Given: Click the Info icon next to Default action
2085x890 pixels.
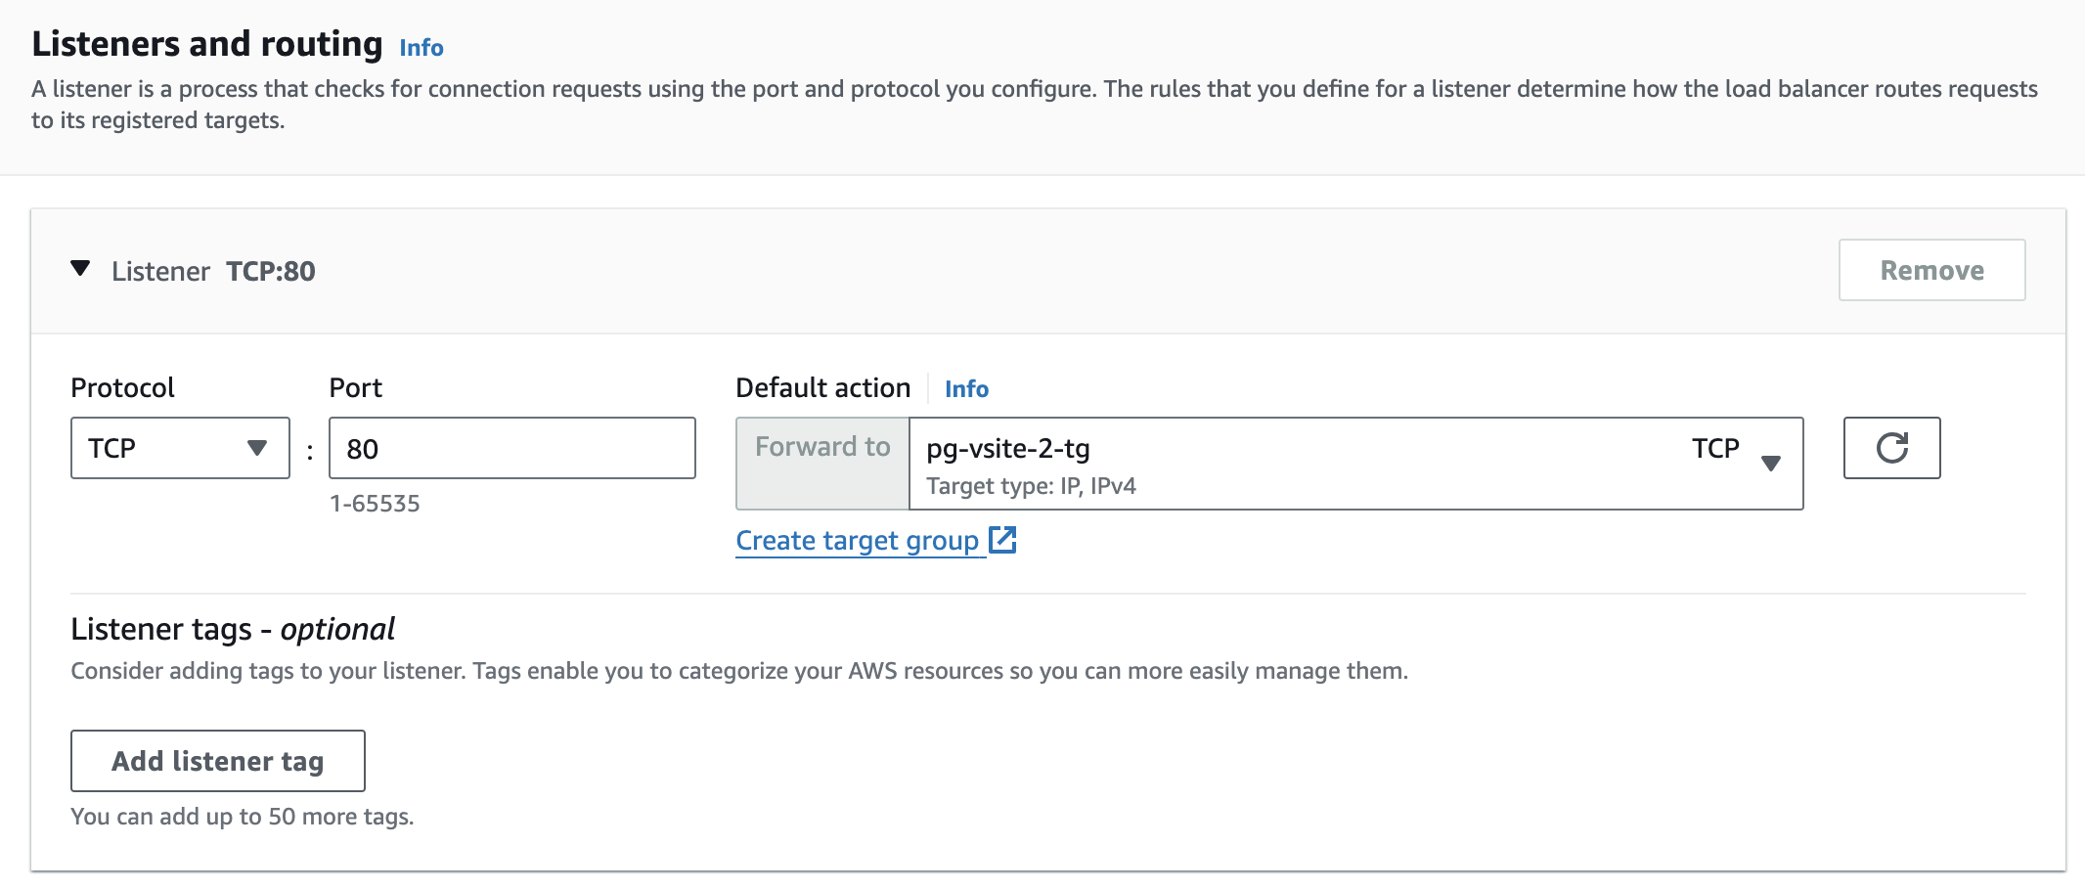Looking at the screenshot, I should 966,388.
